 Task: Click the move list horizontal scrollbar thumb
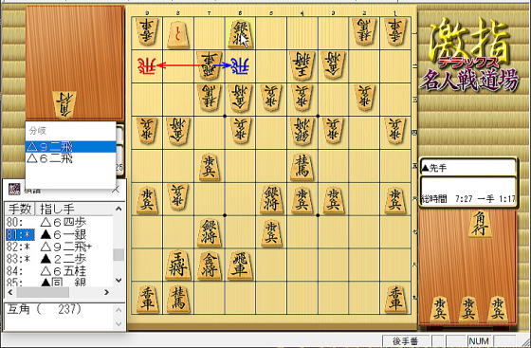pyautogui.click(x=43, y=292)
